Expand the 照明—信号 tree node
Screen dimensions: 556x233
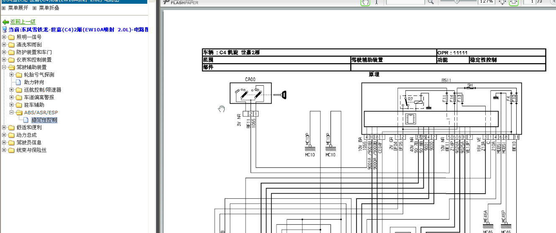[4, 37]
